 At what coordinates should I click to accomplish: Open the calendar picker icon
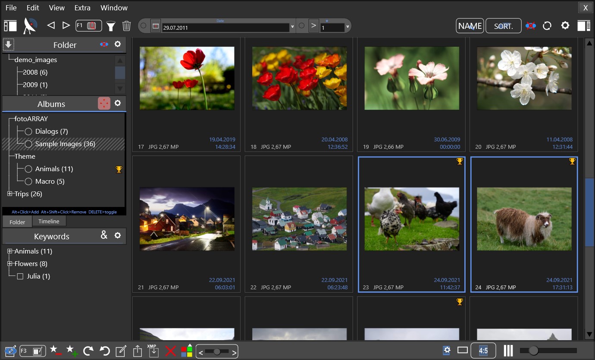coord(156,26)
